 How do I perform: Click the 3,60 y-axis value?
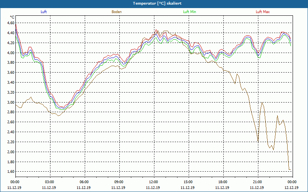[x=11, y=73]
